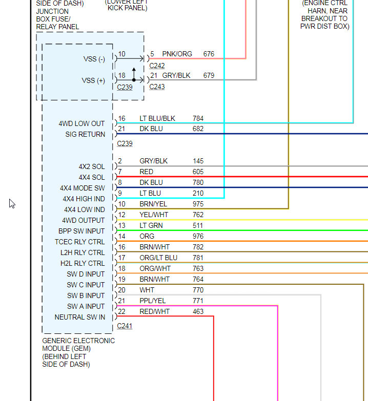Image resolution: width=368 pixels, height=401 pixels.
Task: Click the C241 connector link
Action: click(125, 326)
